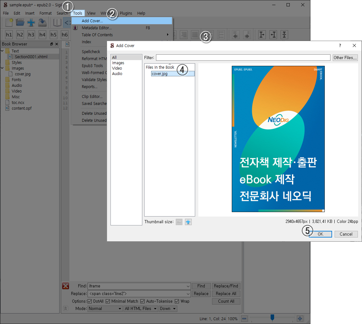Close find panel with red X icon
This screenshot has width=362, height=324.
(x=66, y=286)
